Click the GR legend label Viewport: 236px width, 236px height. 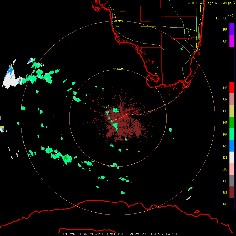coord(225,99)
